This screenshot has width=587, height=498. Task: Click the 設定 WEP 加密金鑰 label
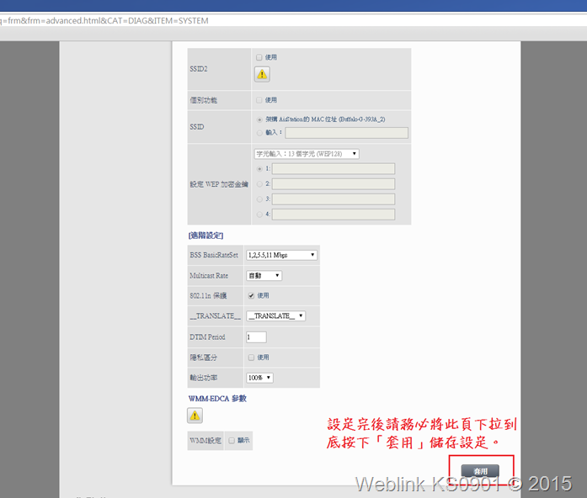click(x=219, y=184)
